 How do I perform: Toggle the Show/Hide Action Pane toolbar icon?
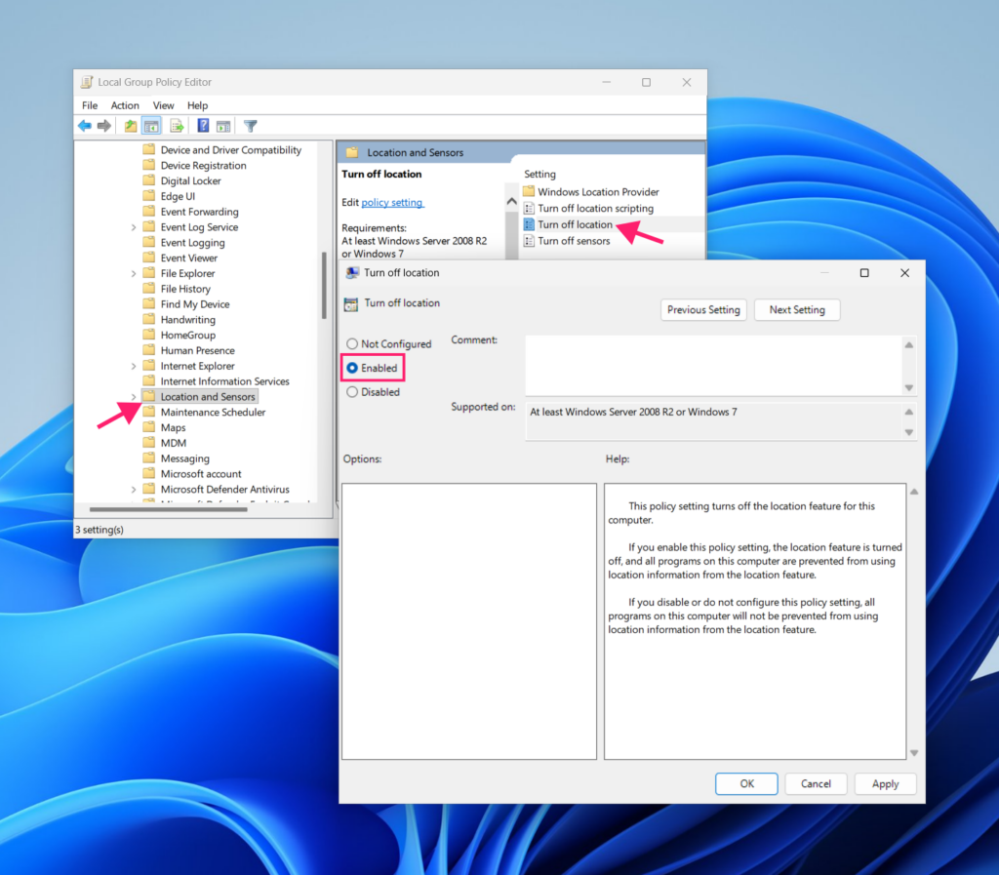click(x=223, y=126)
